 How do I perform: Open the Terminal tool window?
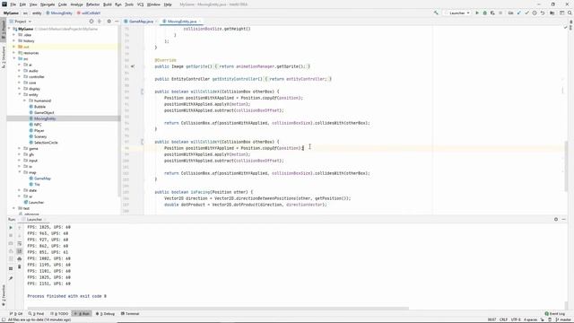coord(130,314)
